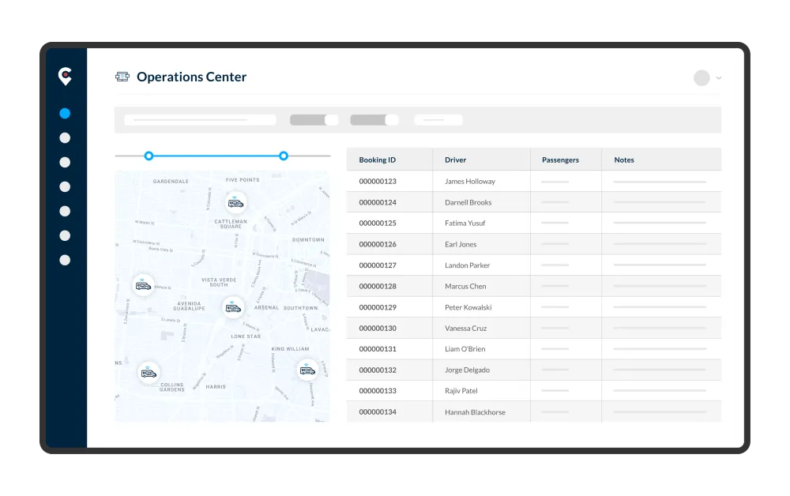The image size is (790, 496).
Task: Click the search field in filter bar
Action: [200, 120]
